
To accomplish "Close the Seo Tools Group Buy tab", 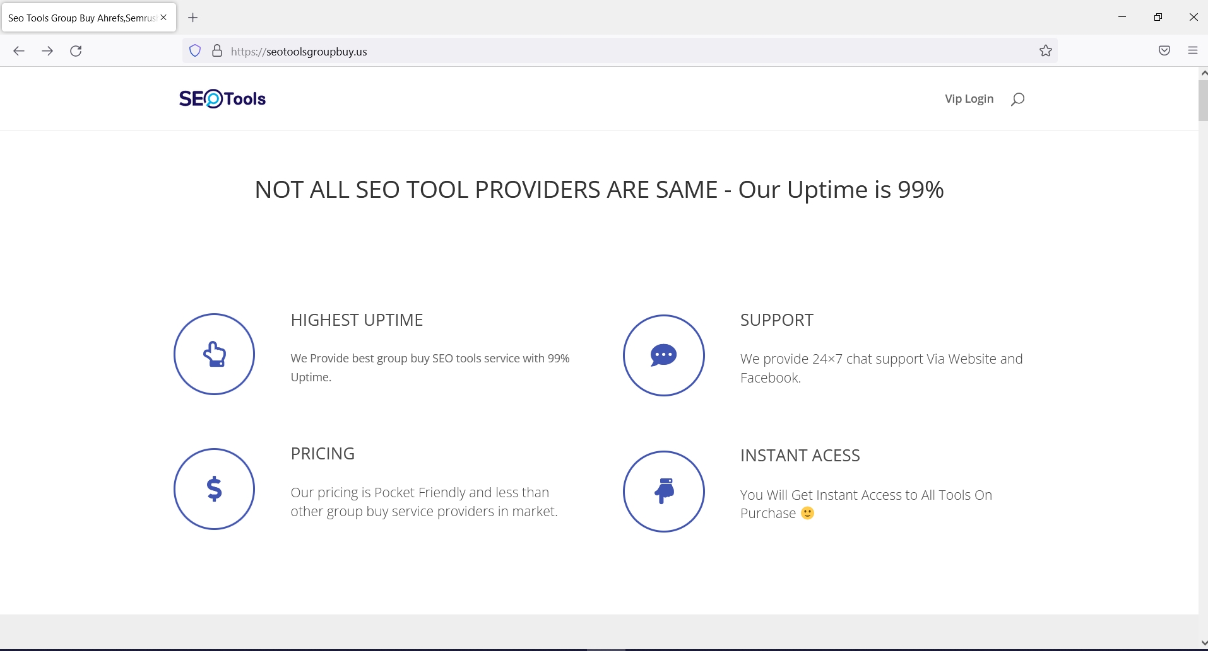I will click(x=163, y=17).
